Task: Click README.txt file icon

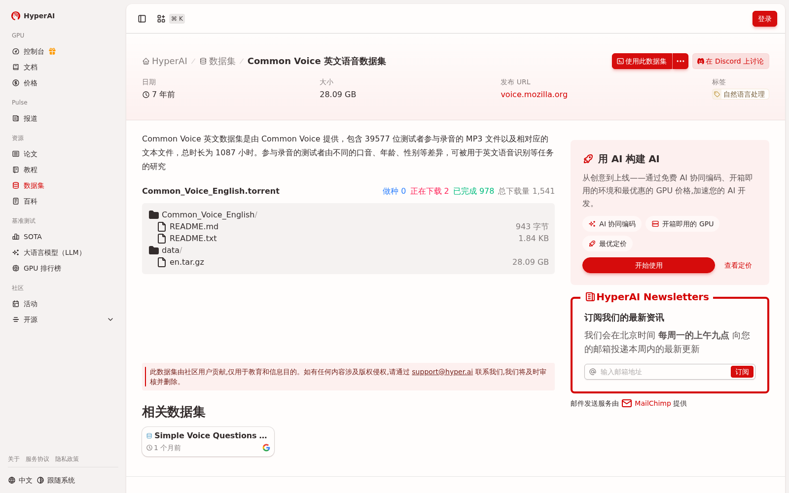Action: pyautogui.click(x=162, y=238)
